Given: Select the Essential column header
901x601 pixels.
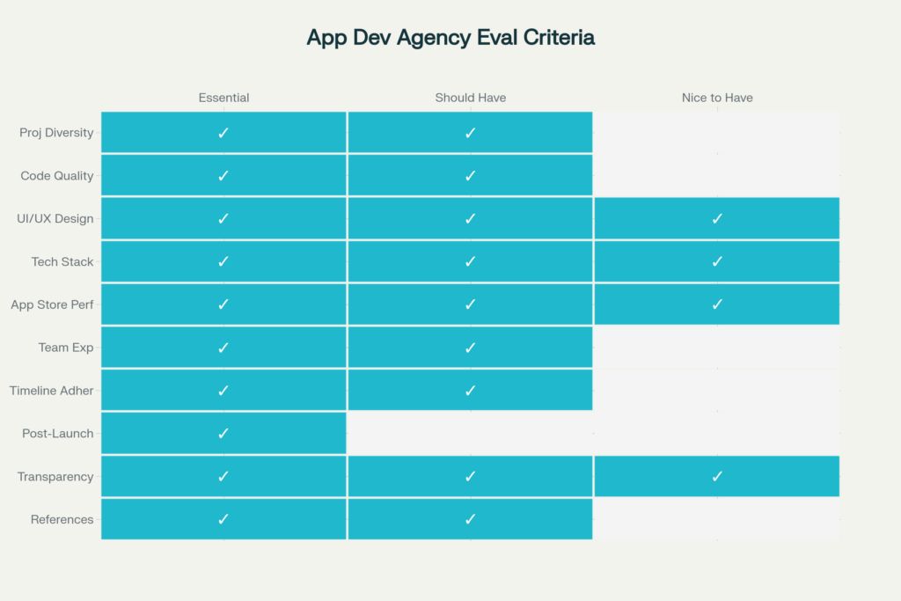Looking at the screenshot, I should coord(223,98).
